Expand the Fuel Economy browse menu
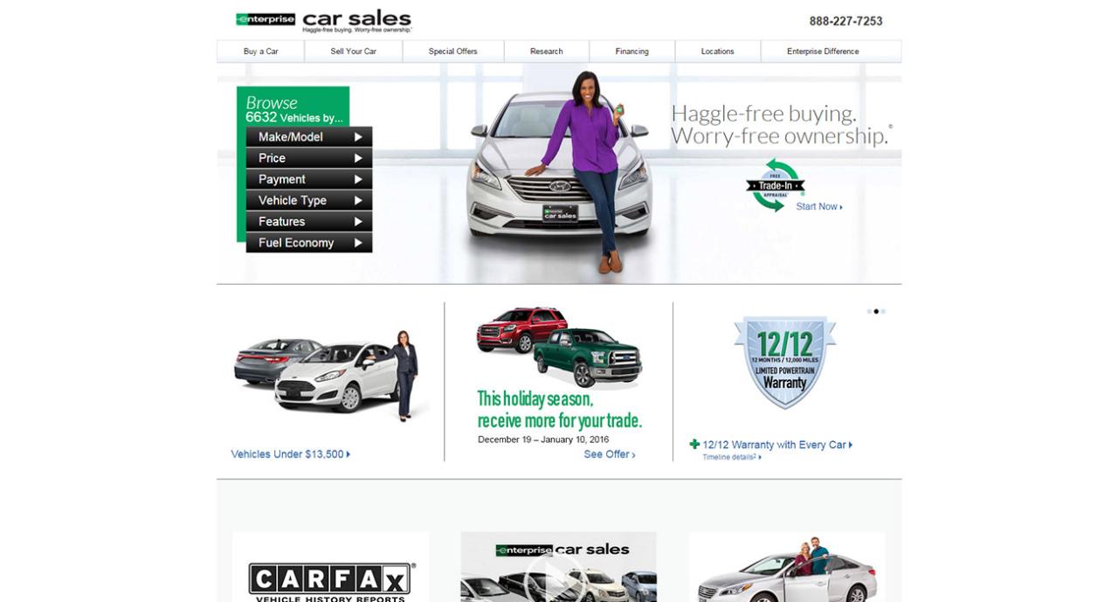1118x602 pixels. point(310,242)
